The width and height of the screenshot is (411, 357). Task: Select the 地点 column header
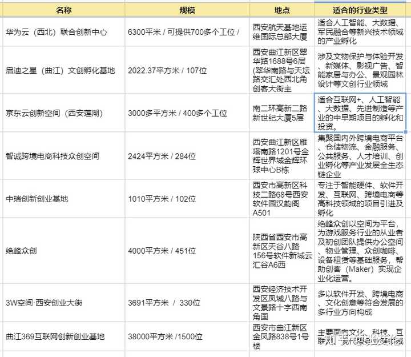282,10
